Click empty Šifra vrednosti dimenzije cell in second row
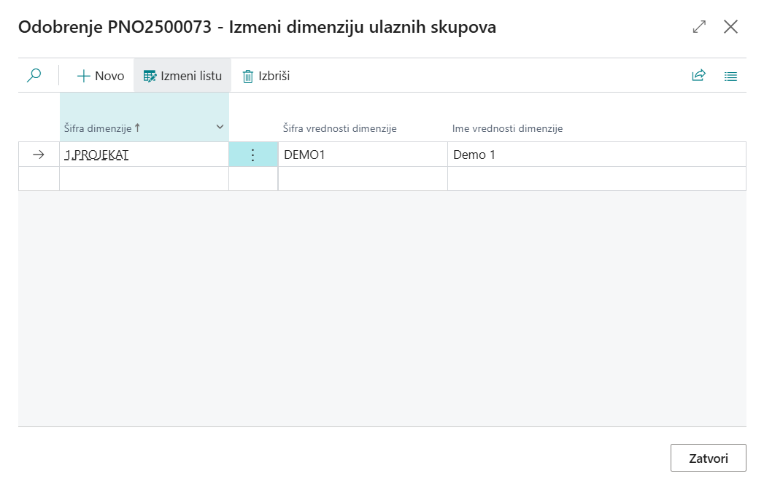The image size is (764, 484). point(362,179)
